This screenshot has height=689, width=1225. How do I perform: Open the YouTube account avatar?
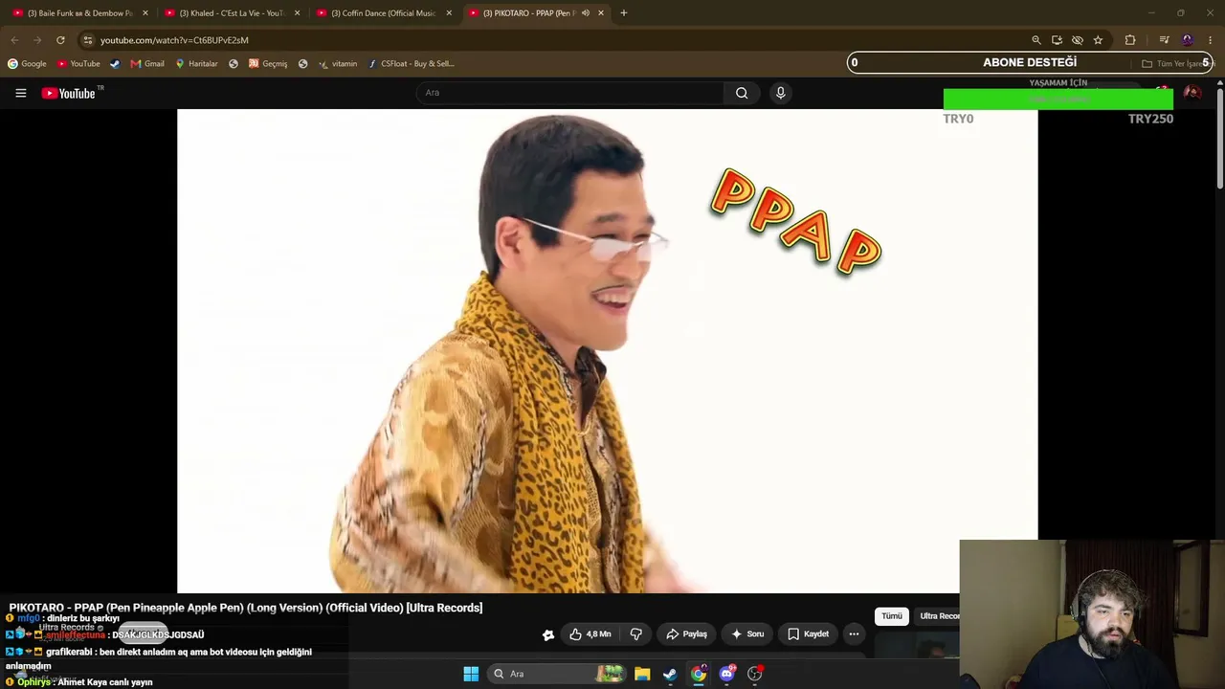[x=1192, y=93]
